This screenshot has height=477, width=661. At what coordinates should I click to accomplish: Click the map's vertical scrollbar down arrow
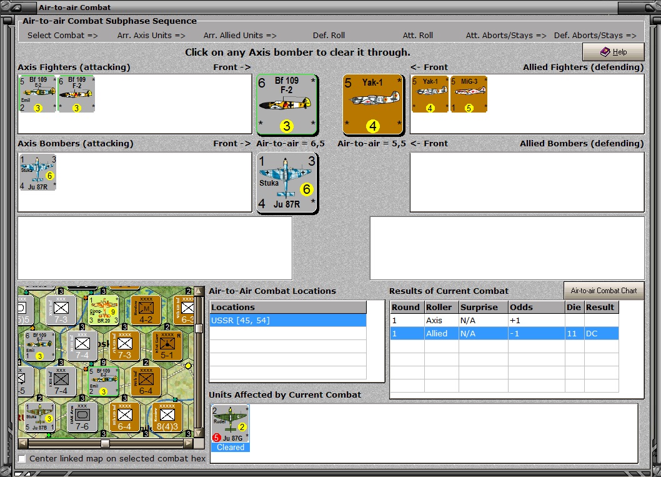click(199, 434)
